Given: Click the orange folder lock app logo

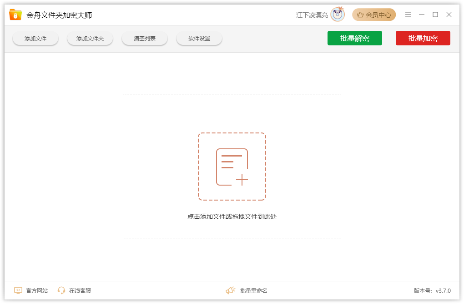Looking at the screenshot, I should click(15, 15).
